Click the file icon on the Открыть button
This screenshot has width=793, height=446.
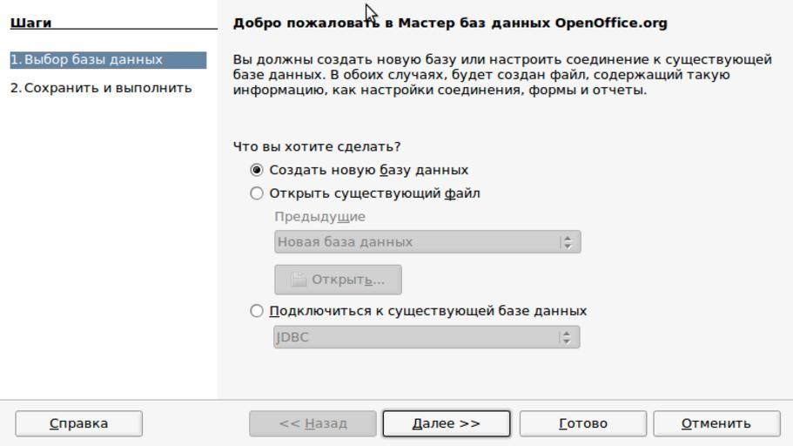tap(299, 280)
